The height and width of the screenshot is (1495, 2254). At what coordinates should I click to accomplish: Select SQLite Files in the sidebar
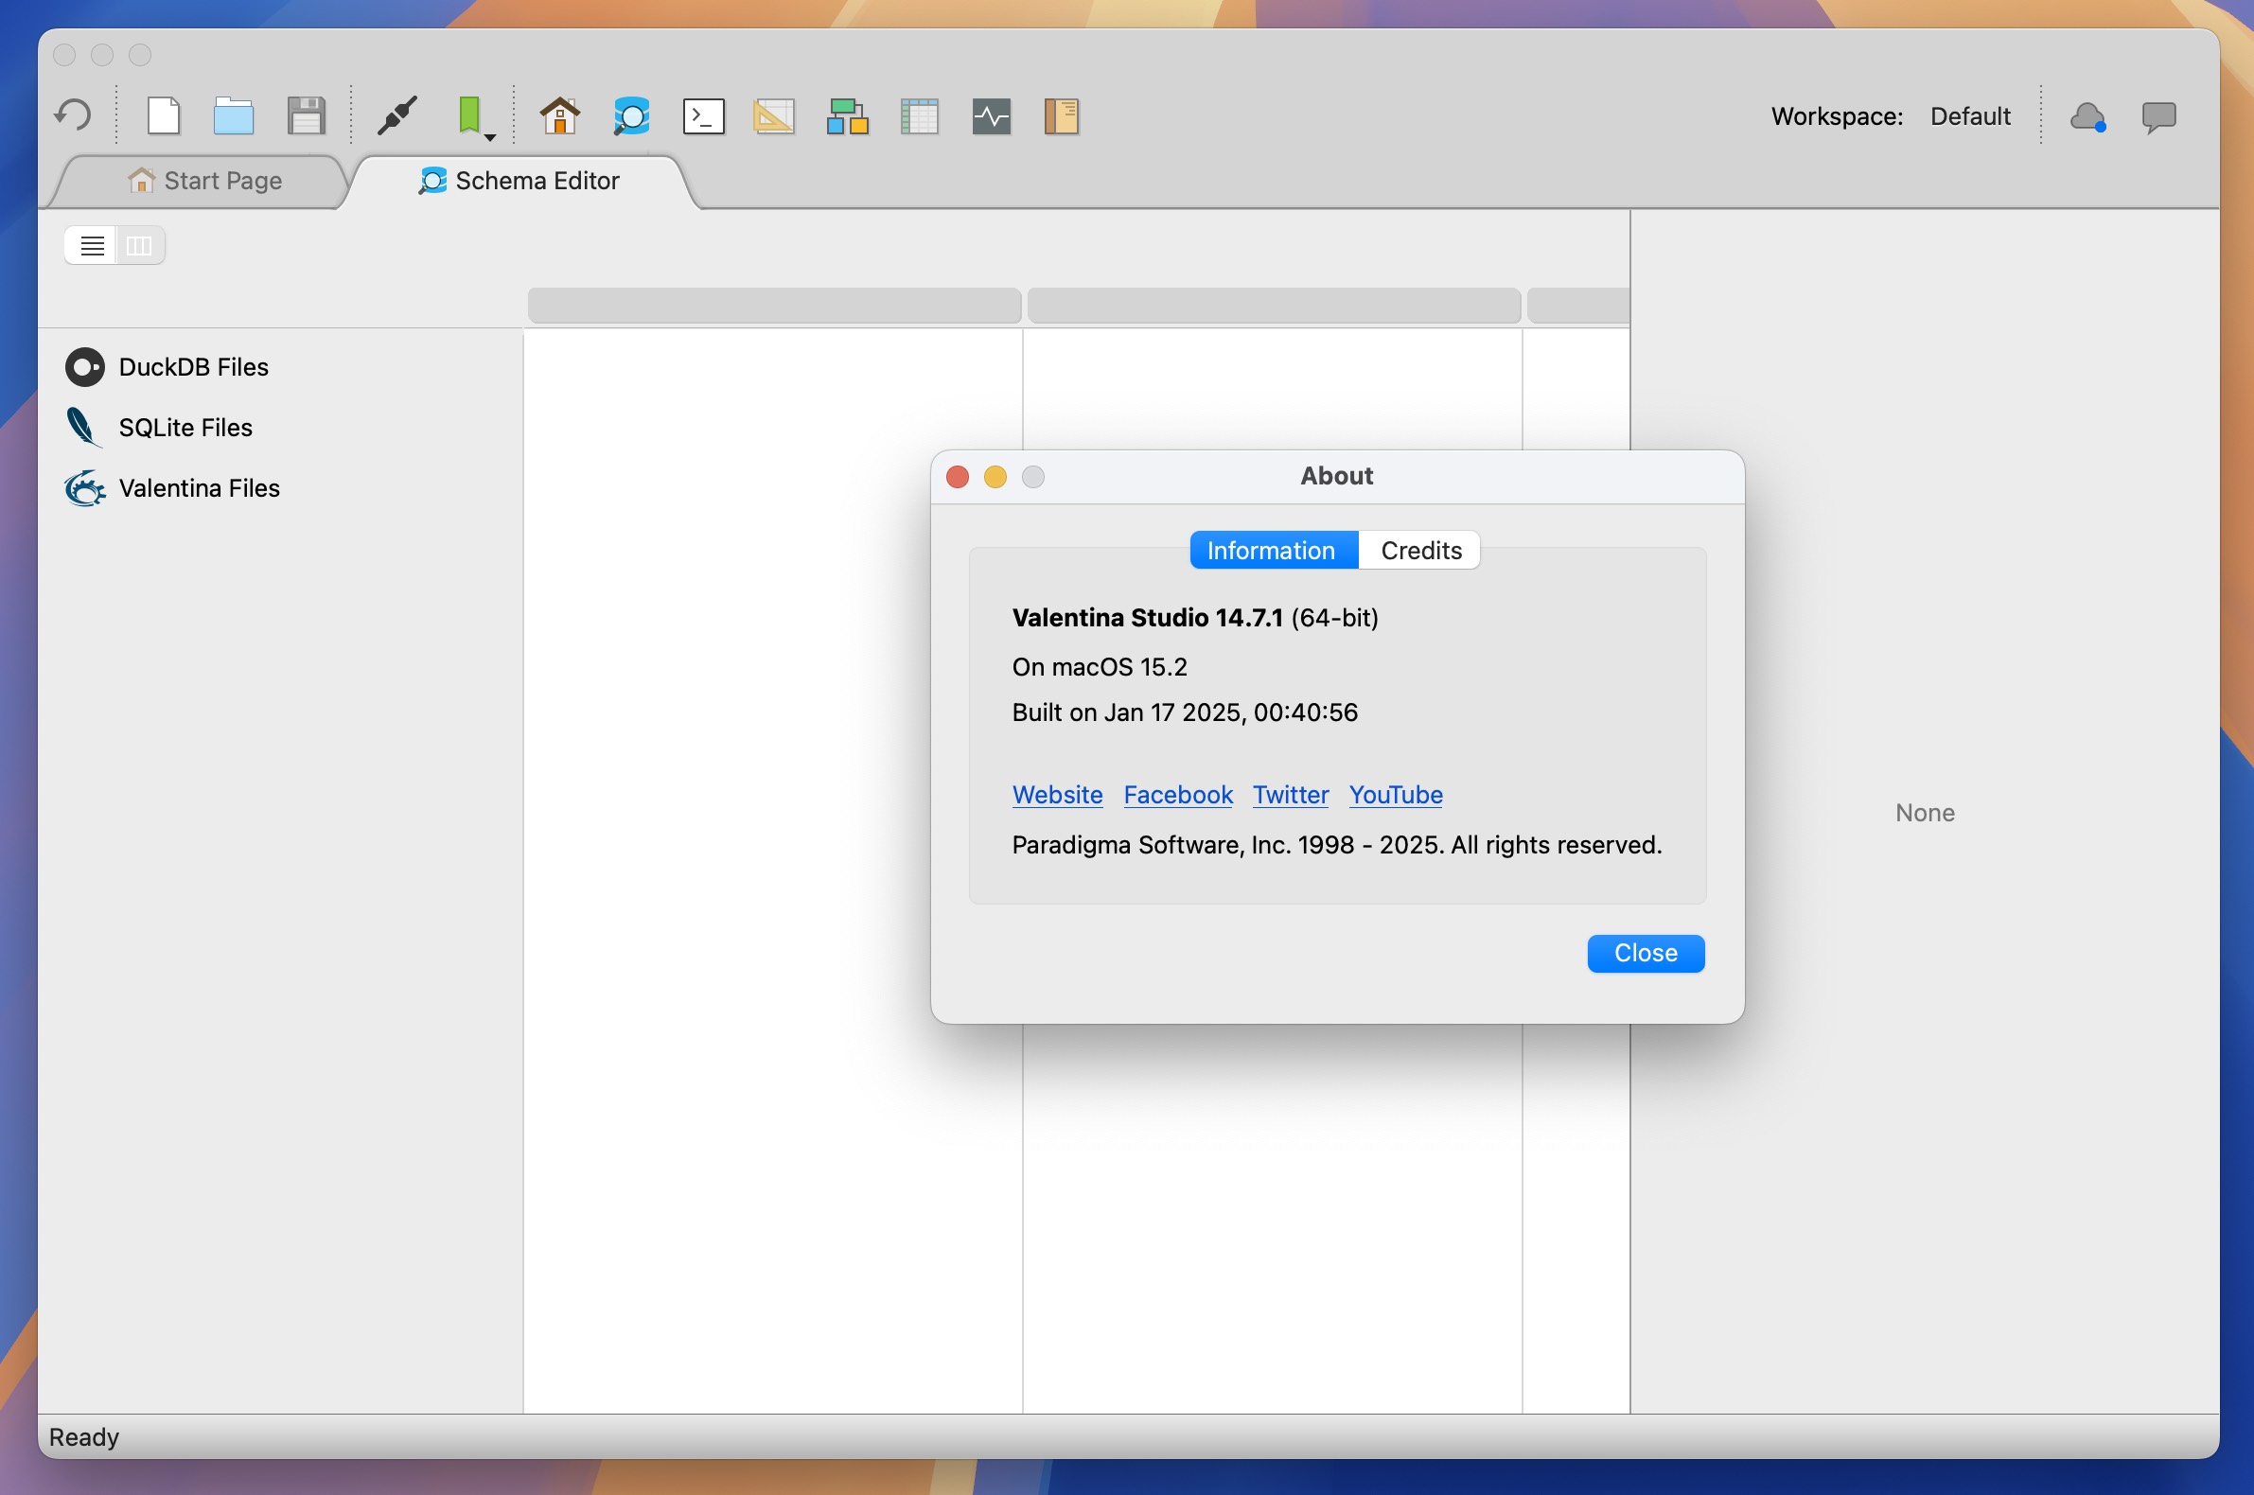[184, 427]
